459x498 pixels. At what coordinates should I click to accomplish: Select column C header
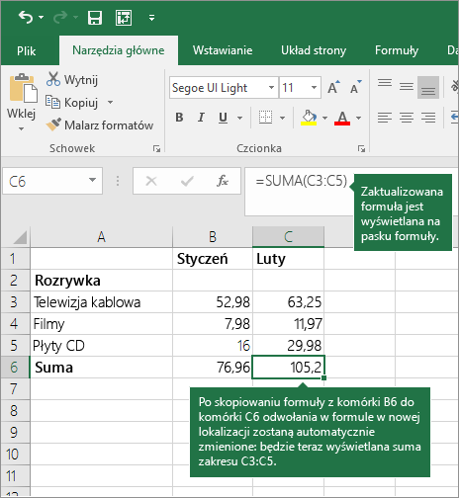(289, 237)
